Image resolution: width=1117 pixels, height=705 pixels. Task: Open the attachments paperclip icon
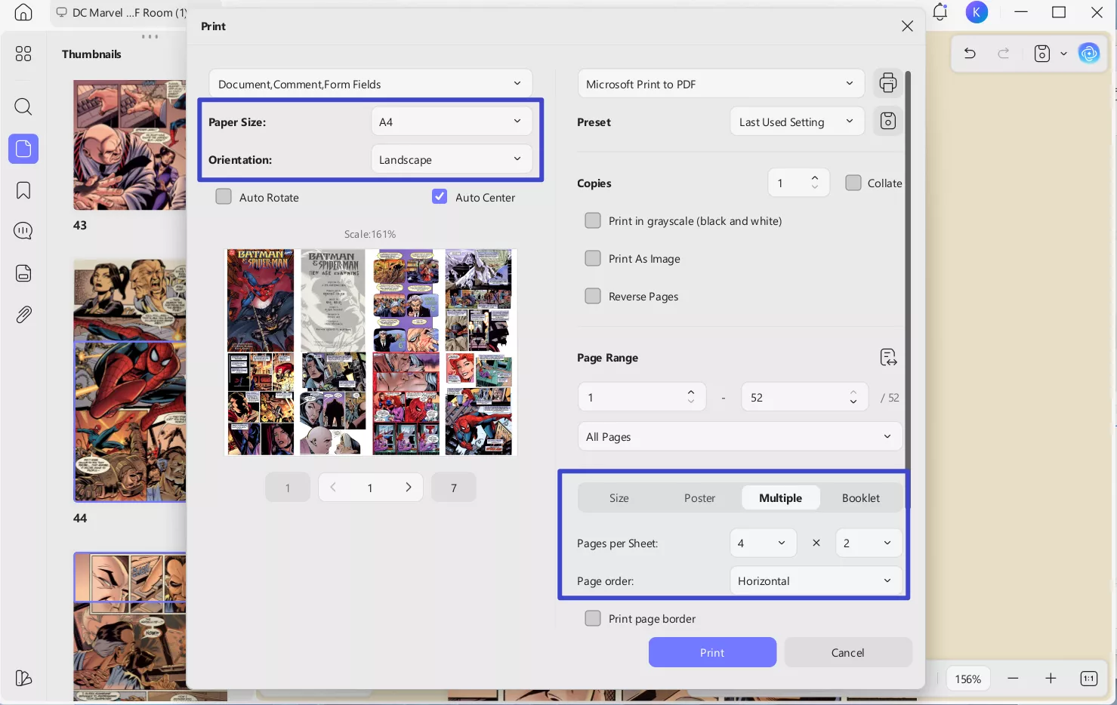(23, 315)
